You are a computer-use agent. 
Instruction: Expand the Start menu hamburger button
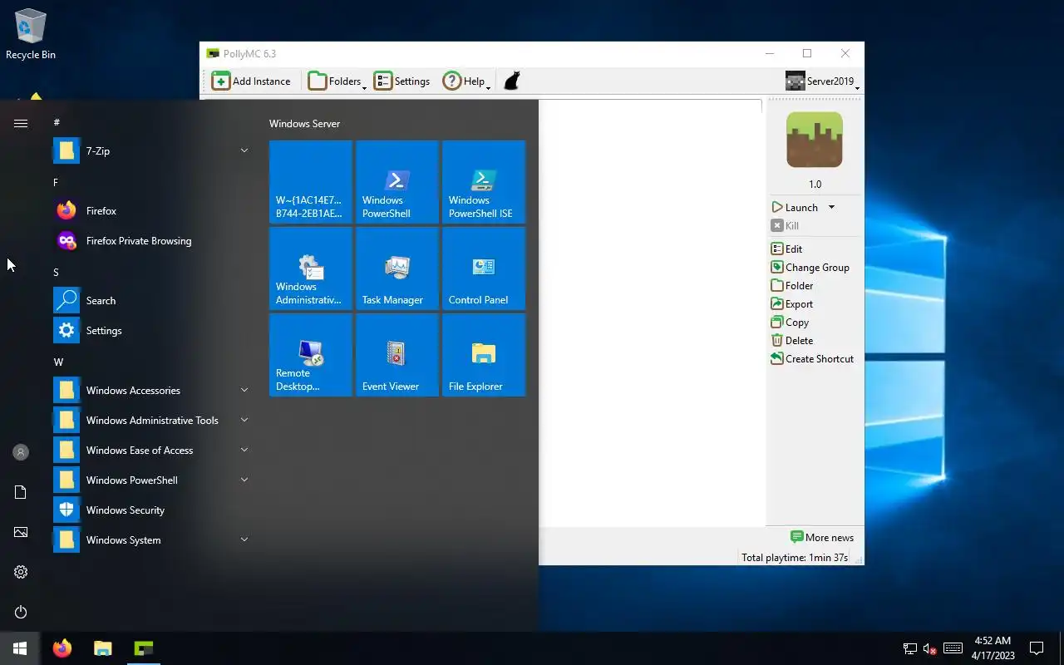point(21,123)
